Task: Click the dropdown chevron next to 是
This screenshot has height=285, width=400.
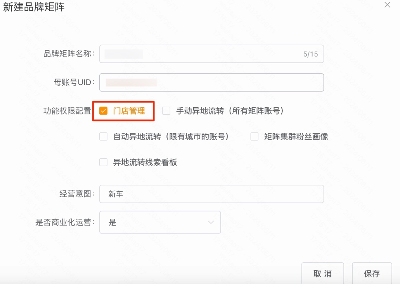Action: coord(211,222)
